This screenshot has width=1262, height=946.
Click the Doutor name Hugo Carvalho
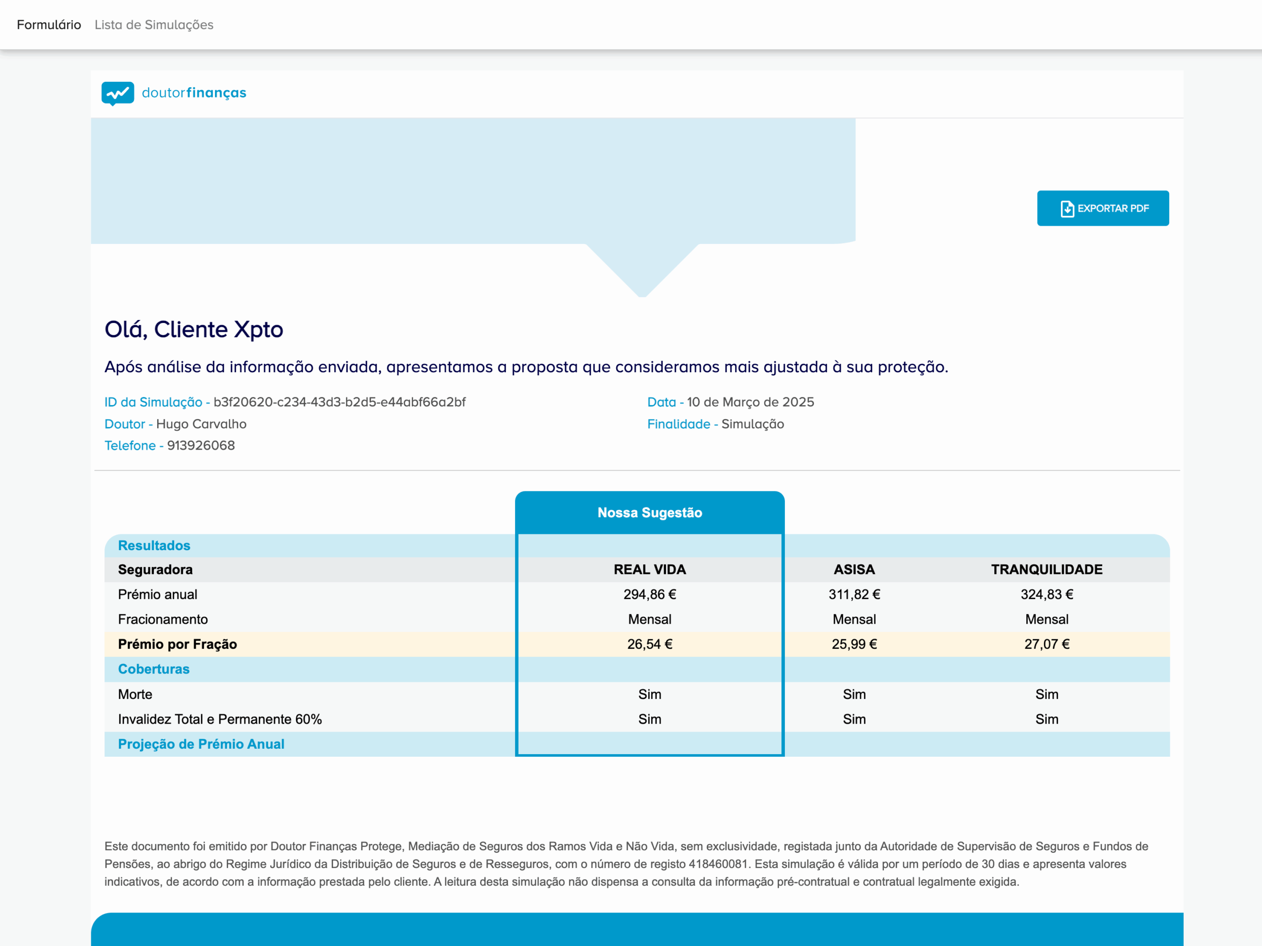coord(203,423)
